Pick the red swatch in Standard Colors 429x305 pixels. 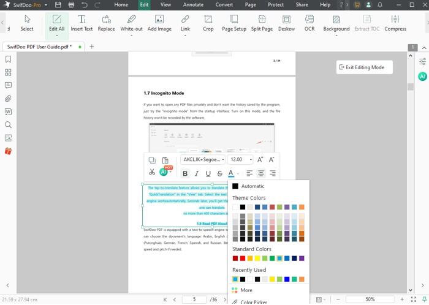point(243,258)
